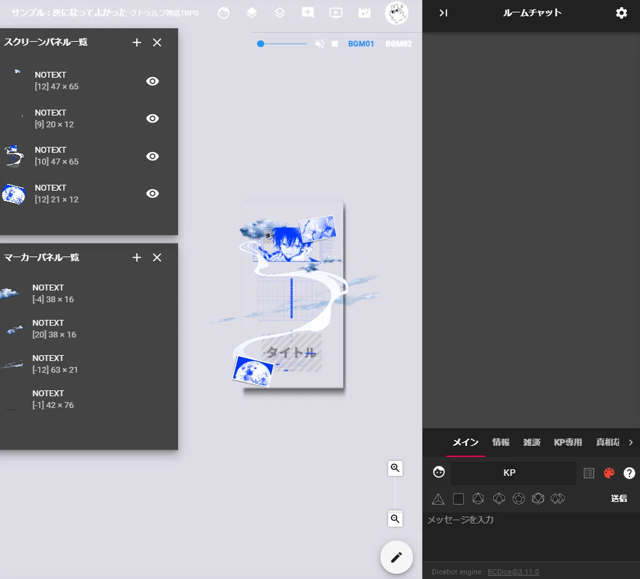This screenshot has height=579, width=640.
Task: Toggle visibility of panel [12] 47 × 65
Action: (x=153, y=81)
